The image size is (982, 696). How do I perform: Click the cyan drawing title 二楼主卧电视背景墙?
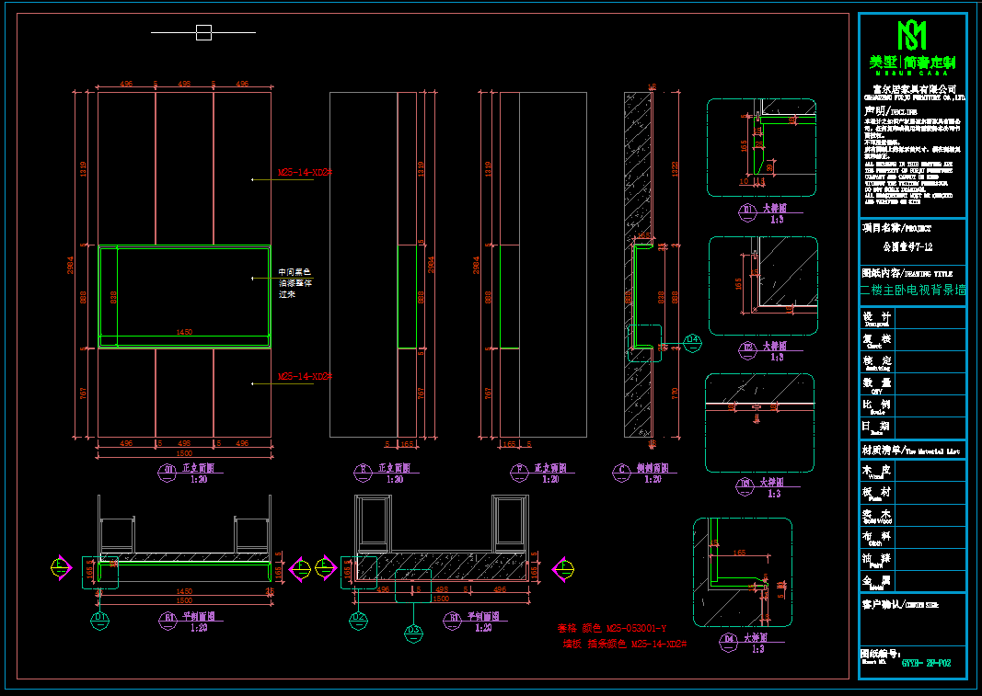912,291
